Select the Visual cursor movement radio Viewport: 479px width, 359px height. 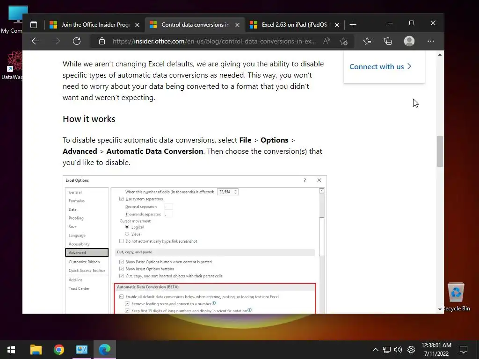(x=127, y=234)
